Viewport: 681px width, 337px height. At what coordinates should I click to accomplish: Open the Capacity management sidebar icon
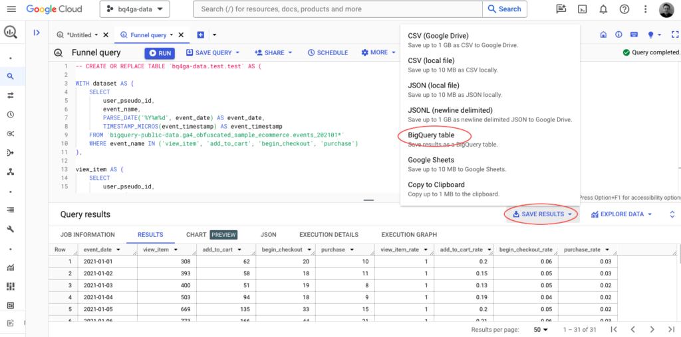[11, 287]
